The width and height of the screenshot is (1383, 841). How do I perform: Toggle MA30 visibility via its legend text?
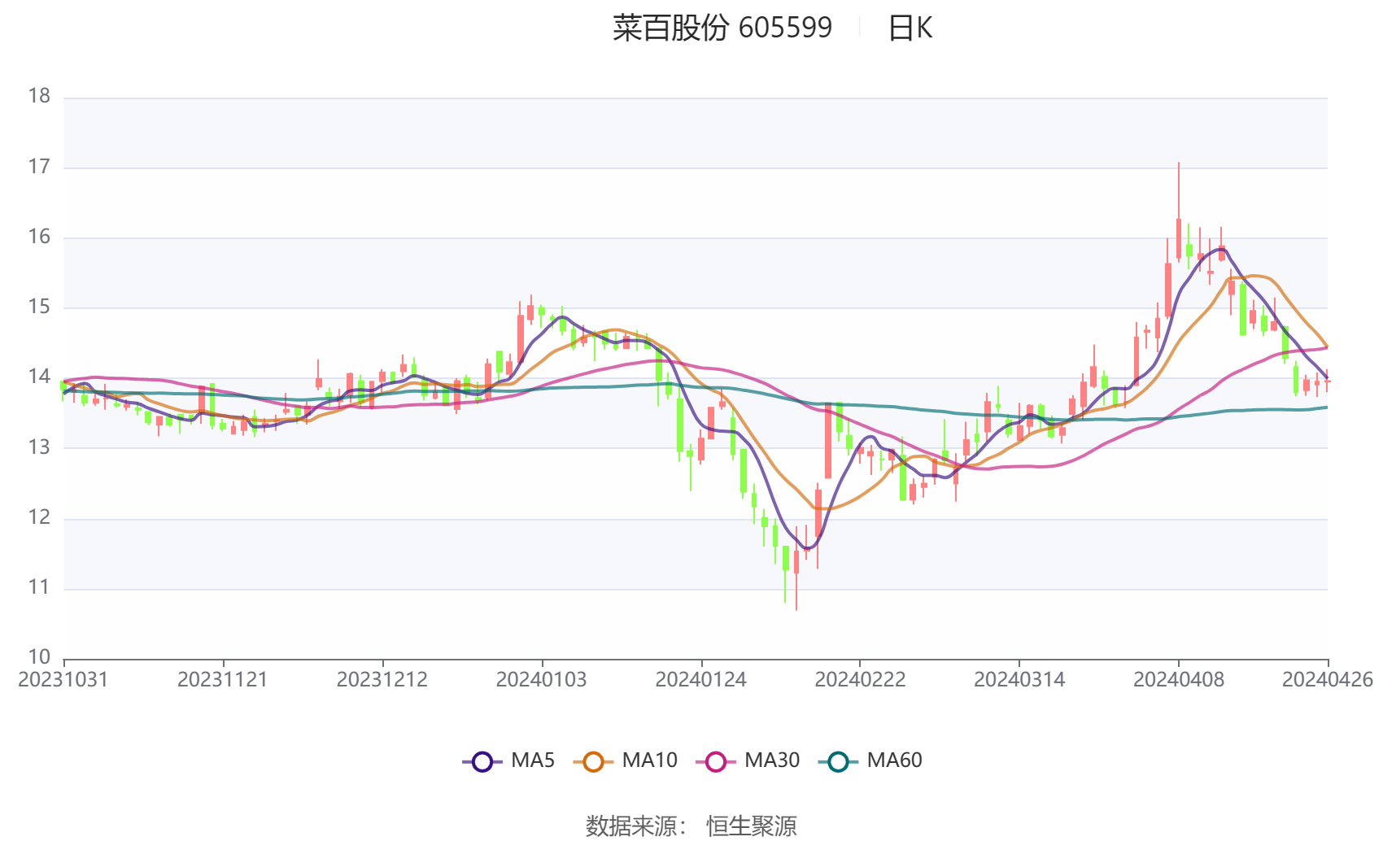tap(772, 760)
